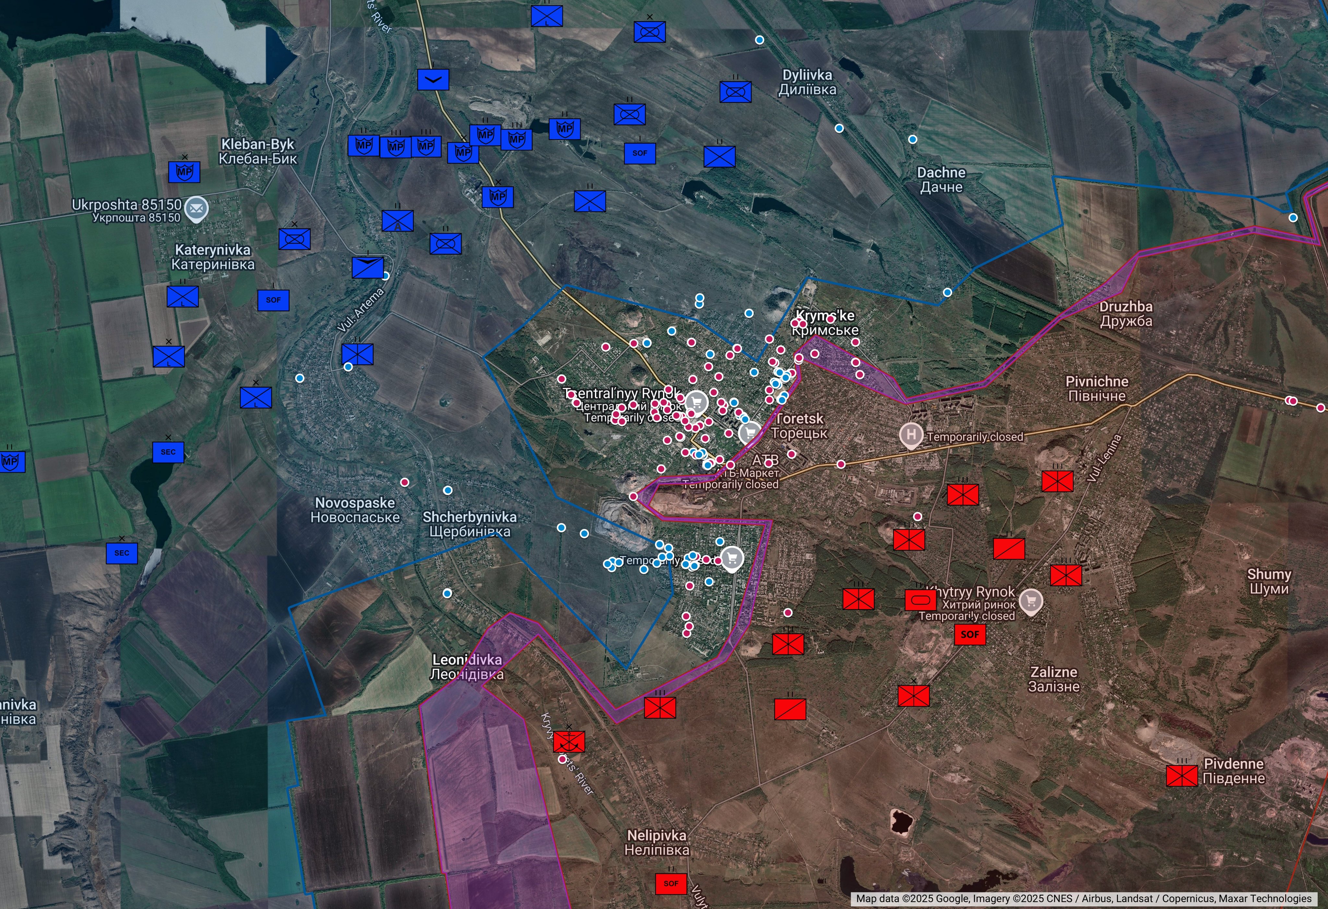Screen dimensions: 1328x909
Task: Click the blue MP marker left of Kleban-Byk
Action: tap(184, 172)
